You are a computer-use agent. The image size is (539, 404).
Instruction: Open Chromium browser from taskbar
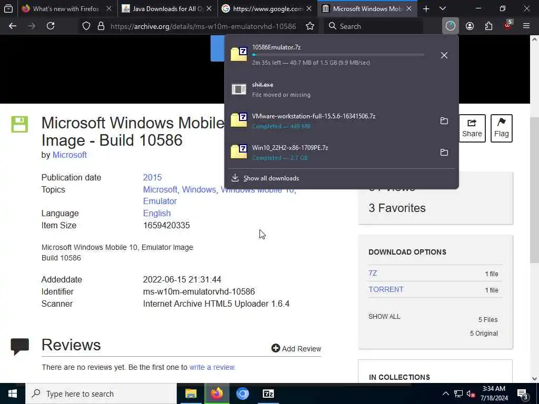click(x=242, y=393)
